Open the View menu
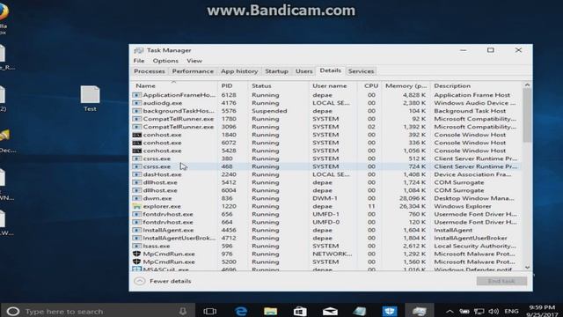563x317 pixels. click(x=194, y=61)
